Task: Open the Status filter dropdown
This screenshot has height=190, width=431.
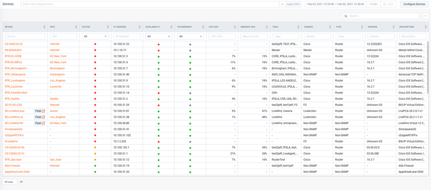Action: (x=95, y=36)
